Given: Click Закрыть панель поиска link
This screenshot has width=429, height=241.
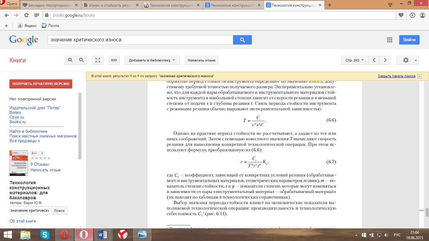Looking at the screenshot, I should coord(396,76).
